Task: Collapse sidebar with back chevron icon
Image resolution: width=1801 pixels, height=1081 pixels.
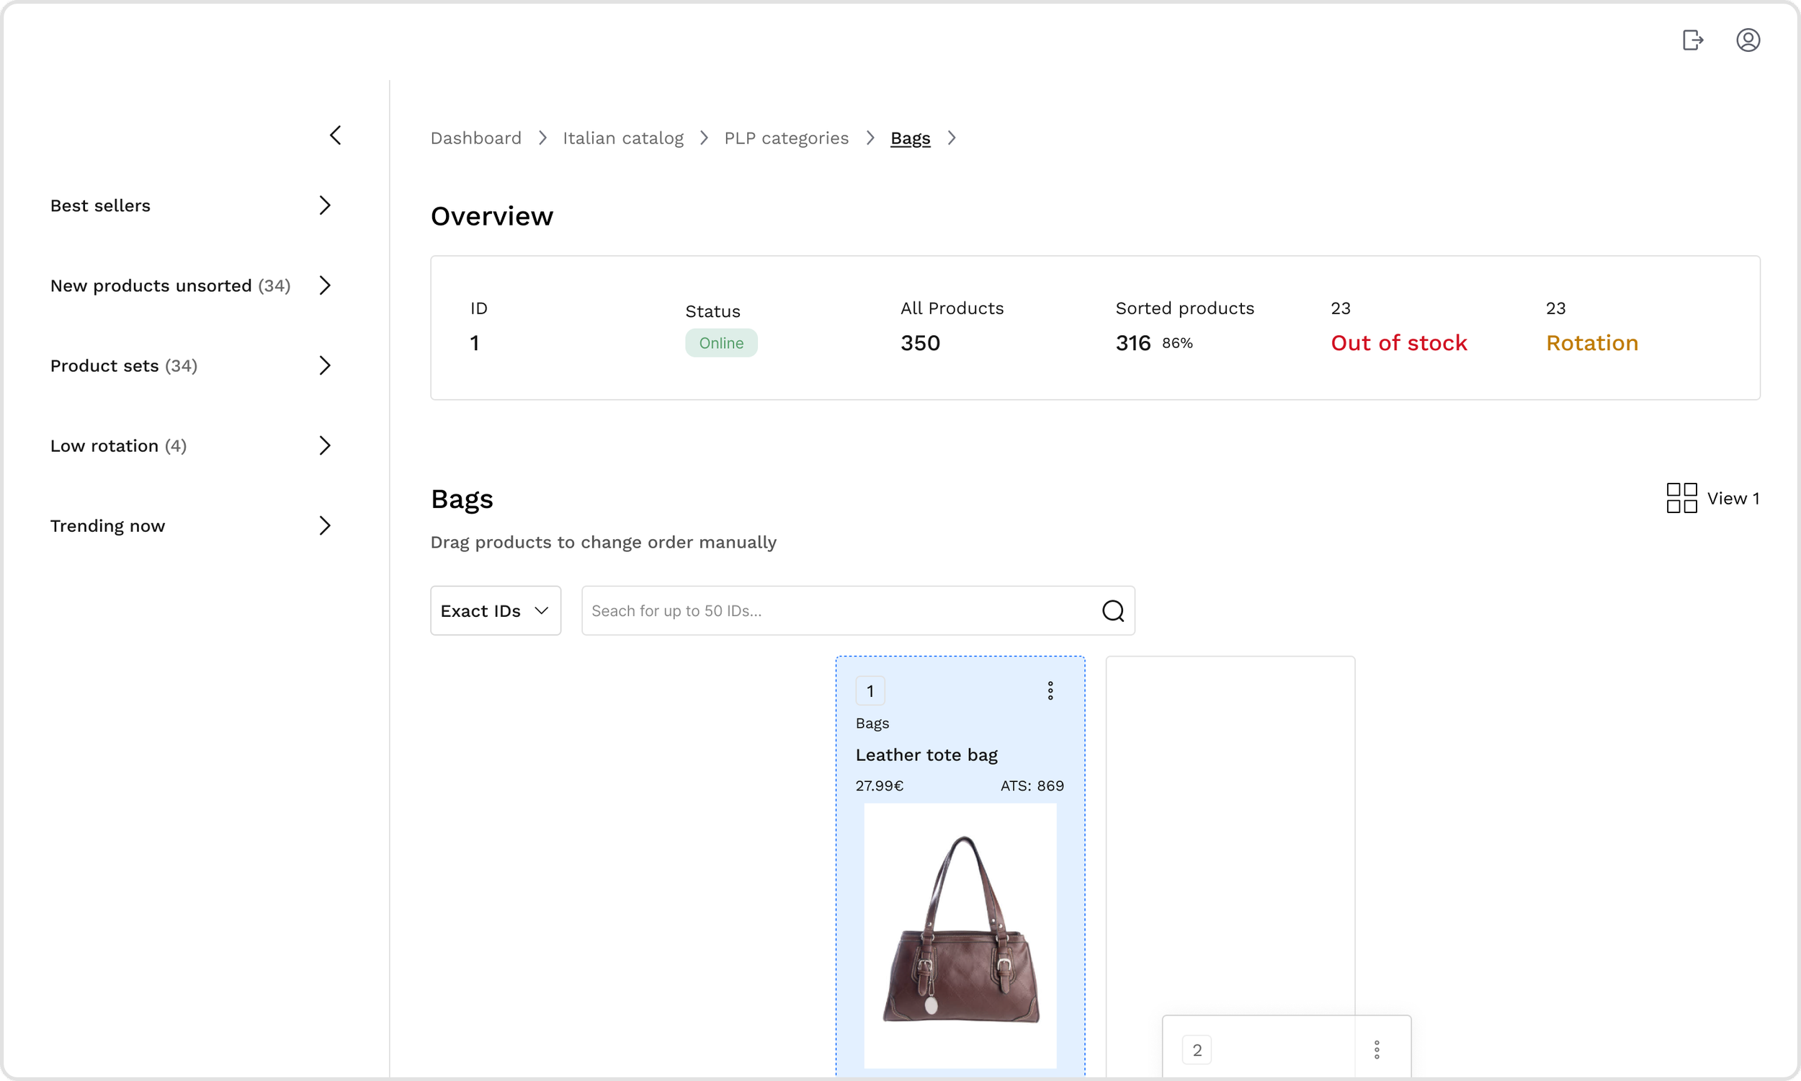Action: (x=336, y=135)
